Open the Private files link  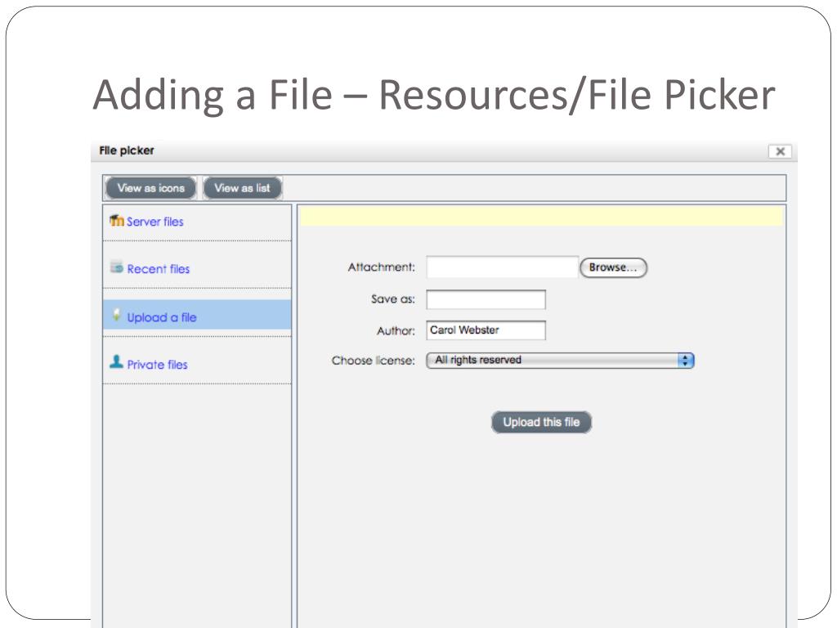[157, 365]
